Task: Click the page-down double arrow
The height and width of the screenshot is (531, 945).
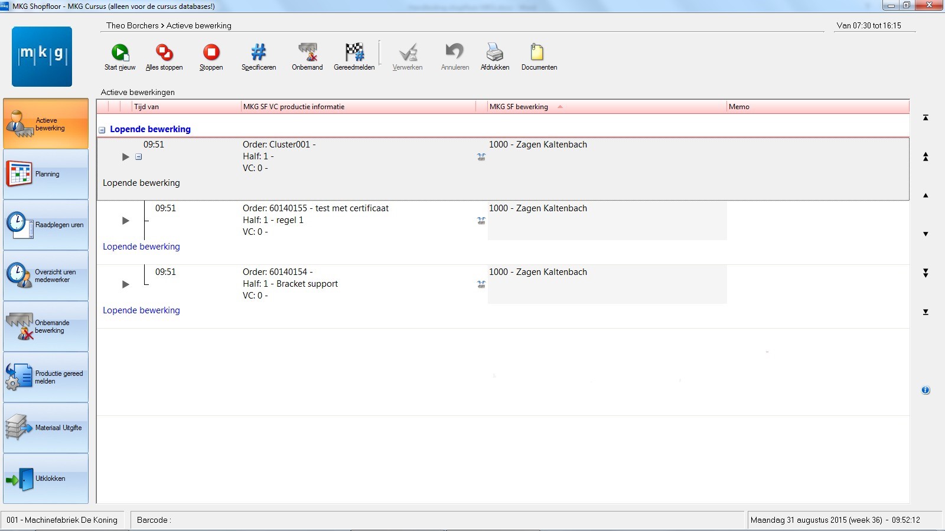Action: point(926,273)
